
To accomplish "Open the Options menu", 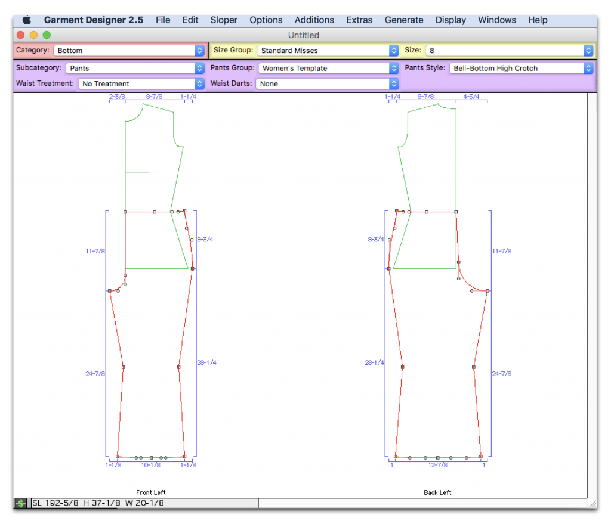I will coord(266,20).
